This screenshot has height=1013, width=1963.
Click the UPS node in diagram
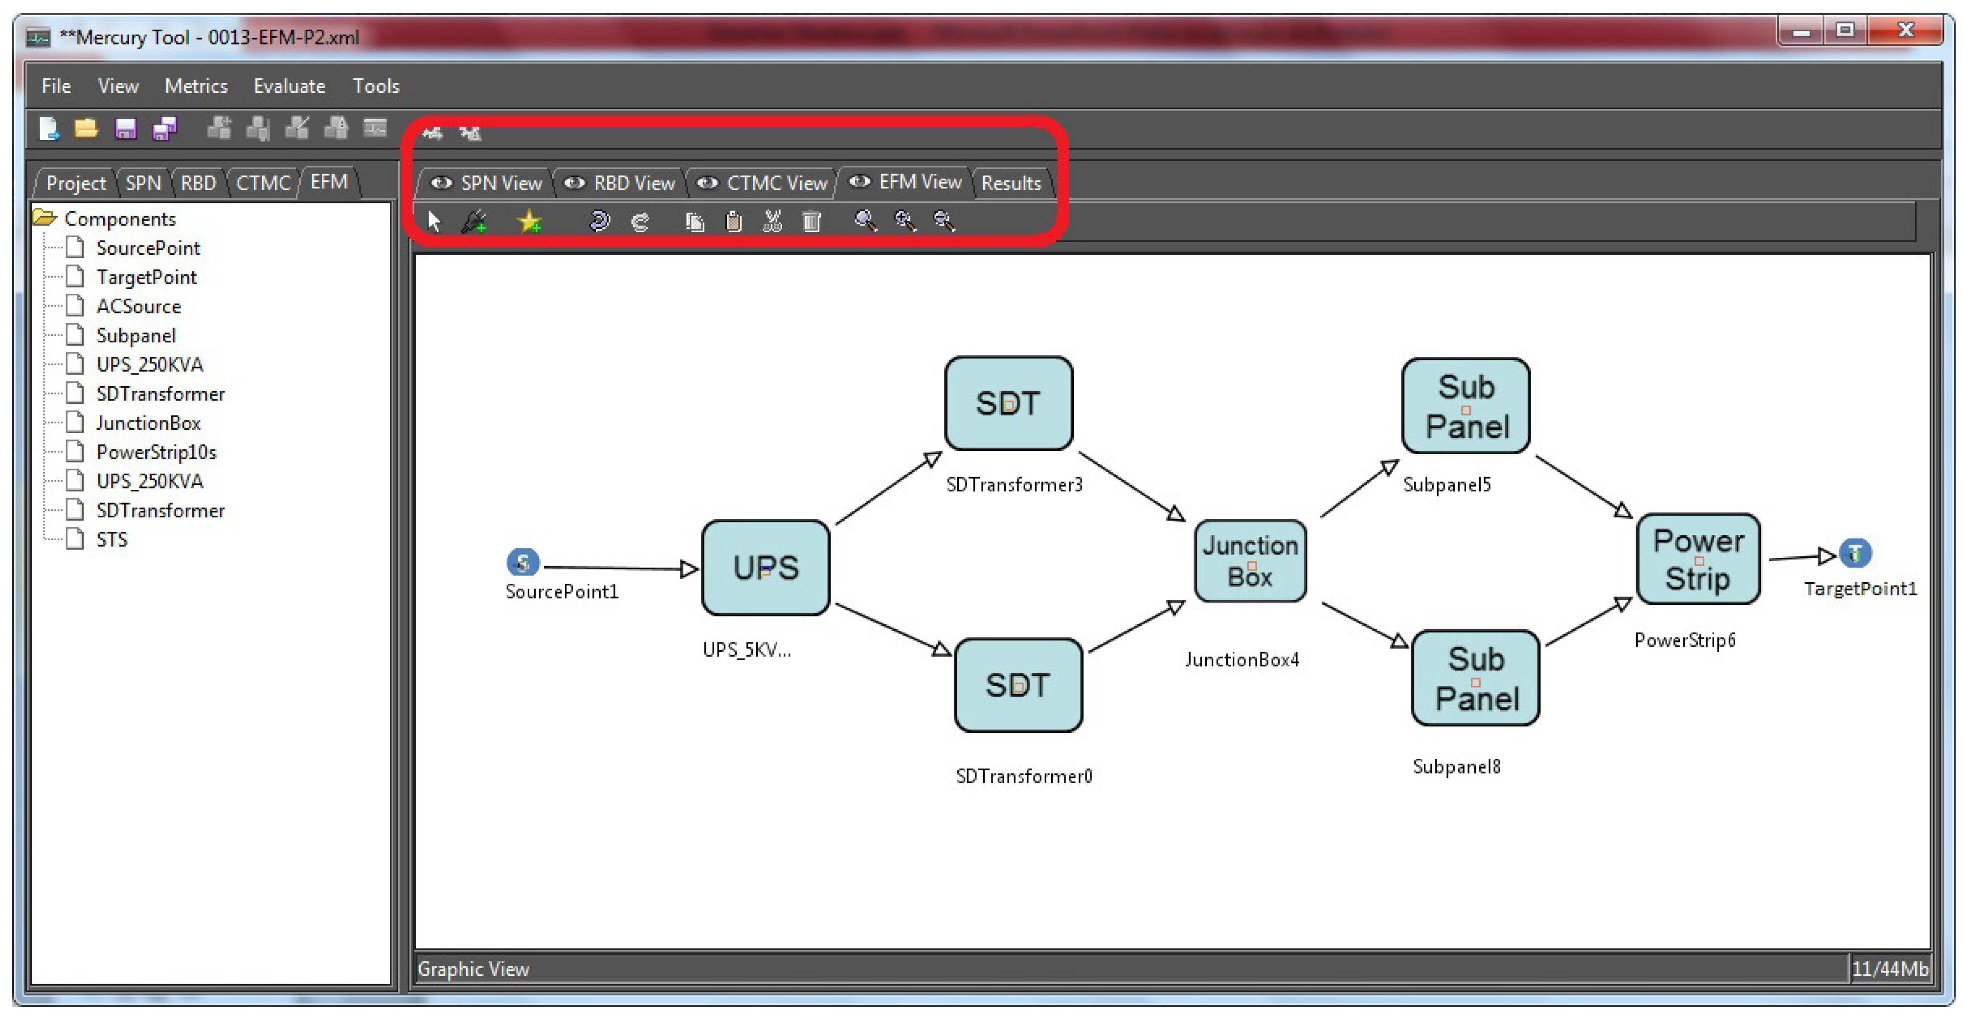(x=765, y=568)
